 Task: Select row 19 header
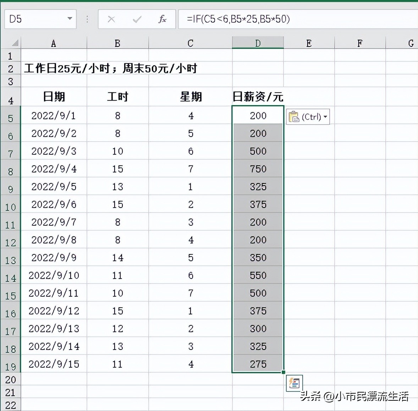point(10,364)
